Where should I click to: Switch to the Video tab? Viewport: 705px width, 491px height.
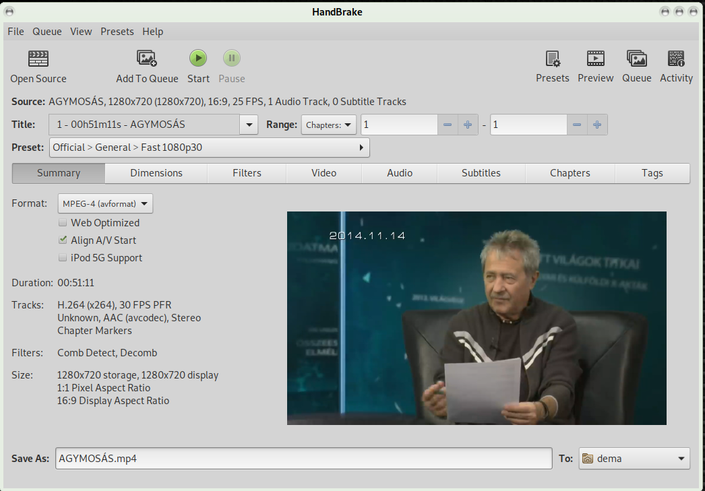pyautogui.click(x=324, y=173)
